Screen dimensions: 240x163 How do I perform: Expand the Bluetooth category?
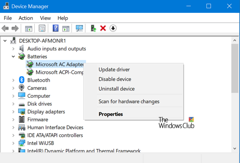pyautogui.click(x=14, y=80)
